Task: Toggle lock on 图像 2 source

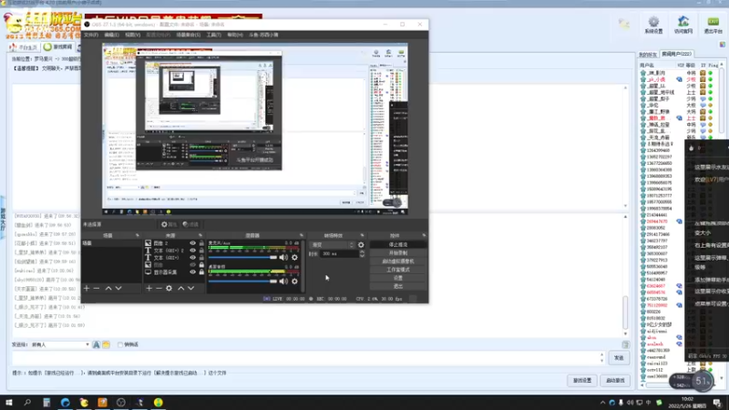Action: click(x=201, y=243)
